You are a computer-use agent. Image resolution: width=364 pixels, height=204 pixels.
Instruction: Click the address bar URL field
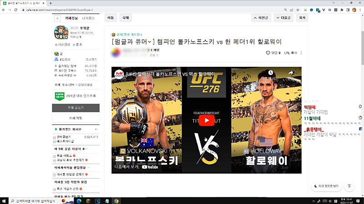151,10
